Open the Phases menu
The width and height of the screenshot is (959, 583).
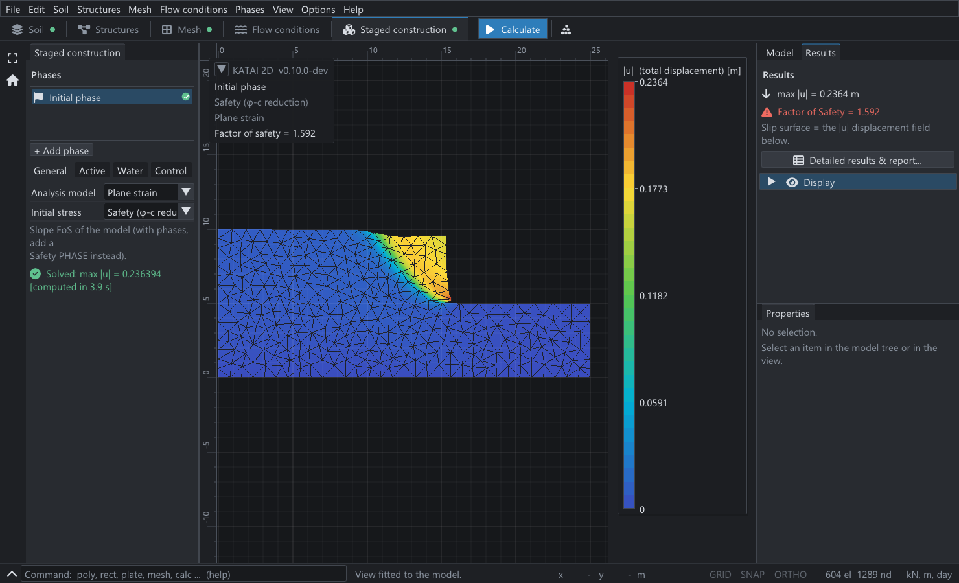[x=249, y=10]
